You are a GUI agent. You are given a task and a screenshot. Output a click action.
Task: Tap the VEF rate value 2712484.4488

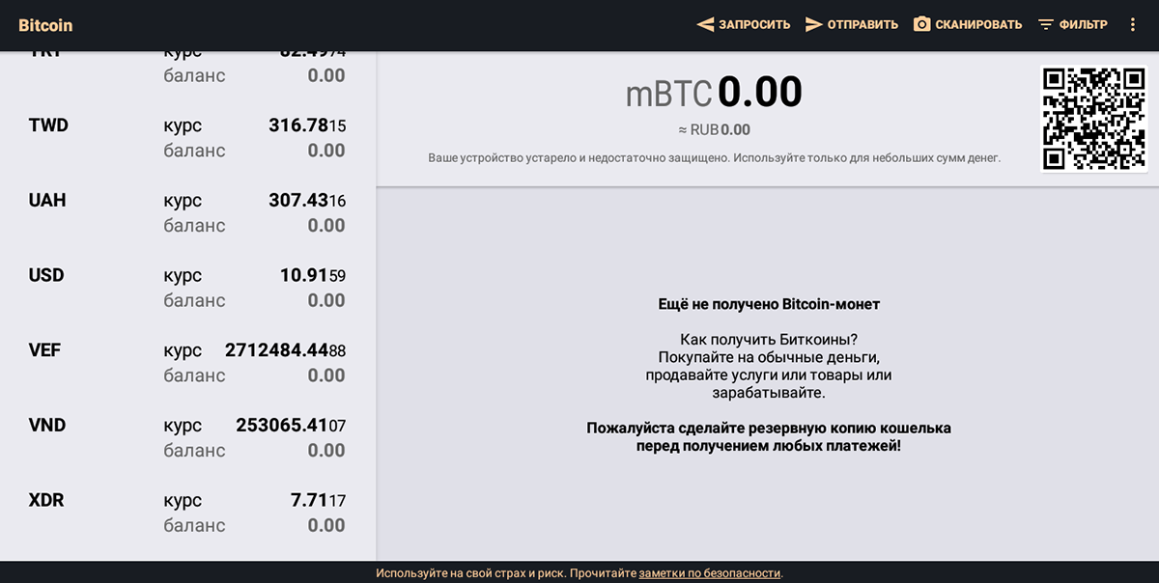click(286, 350)
